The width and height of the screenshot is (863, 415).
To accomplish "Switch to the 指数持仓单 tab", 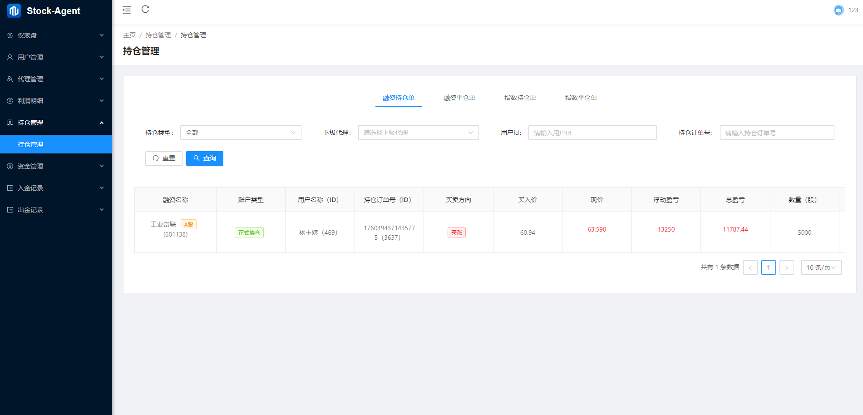I will pyautogui.click(x=520, y=98).
